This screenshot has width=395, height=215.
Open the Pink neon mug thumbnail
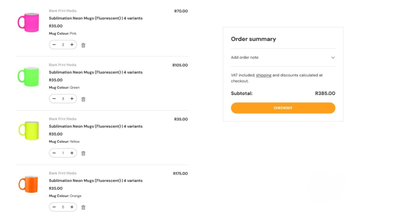[29, 22]
